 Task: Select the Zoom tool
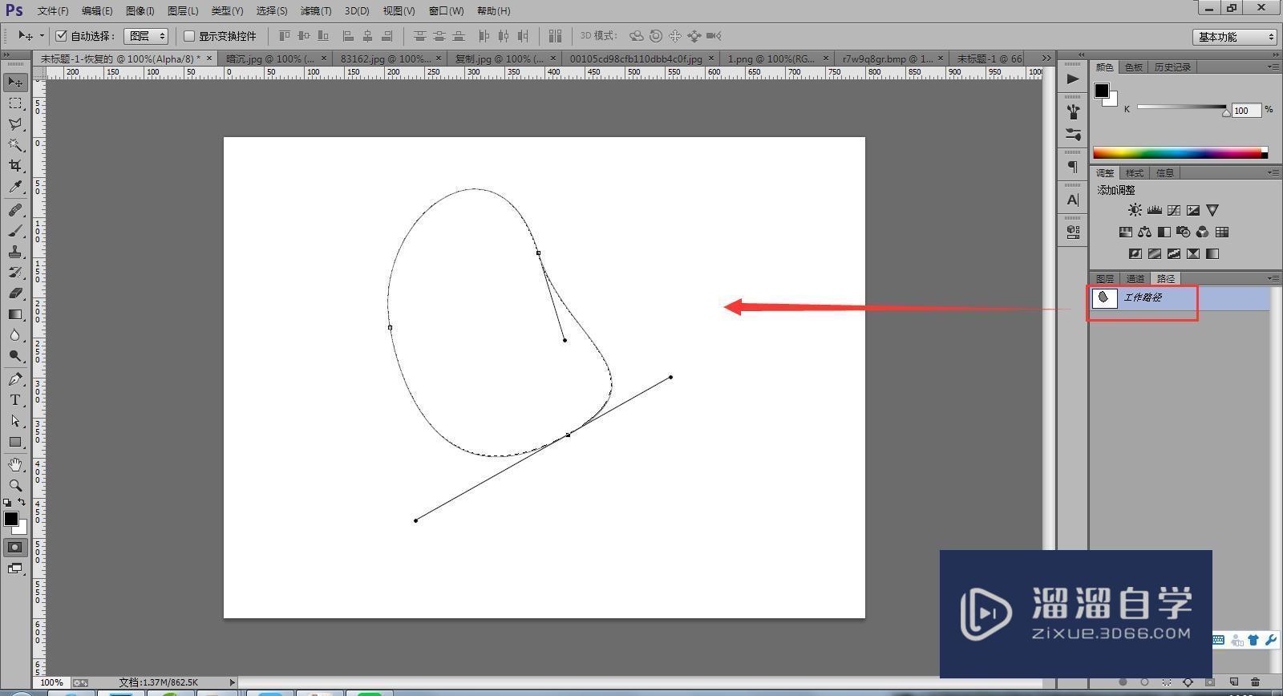[15, 486]
